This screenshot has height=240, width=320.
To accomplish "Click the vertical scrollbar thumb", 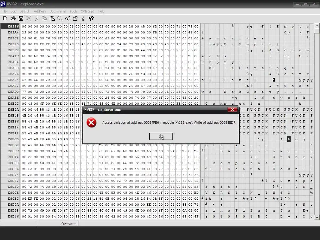I will (x=317, y=31).
